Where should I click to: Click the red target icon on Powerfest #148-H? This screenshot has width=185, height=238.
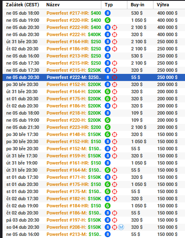114,134
